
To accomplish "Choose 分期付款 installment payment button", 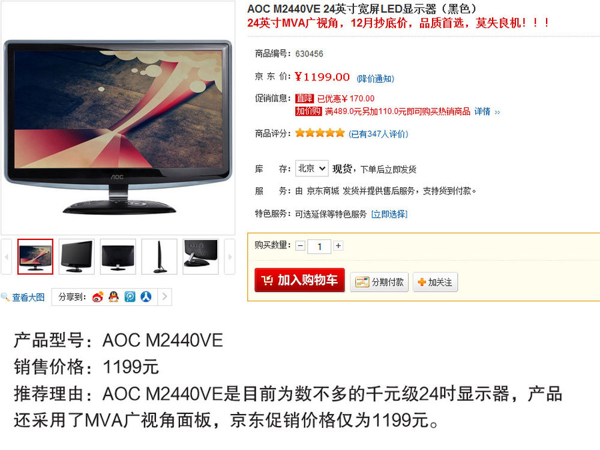I will point(379,282).
